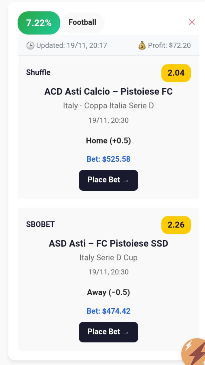The height and width of the screenshot is (365, 205).
Task: Click the Shuffle bookmaker name
Action: coord(38,73)
